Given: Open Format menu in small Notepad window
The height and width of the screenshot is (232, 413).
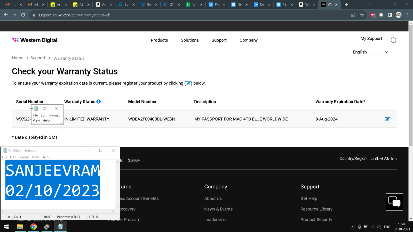Looking at the screenshot, I should [54, 115].
